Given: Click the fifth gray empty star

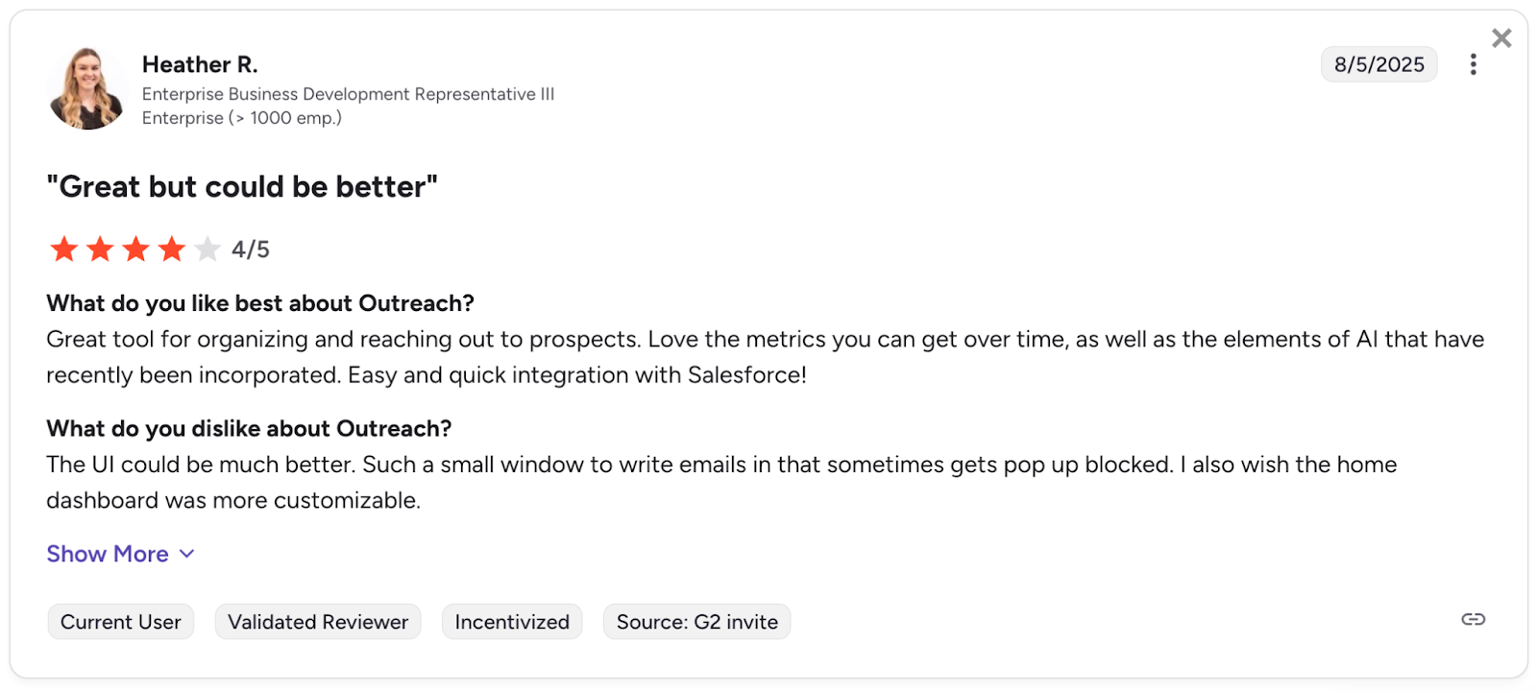Looking at the screenshot, I should pos(207,250).
